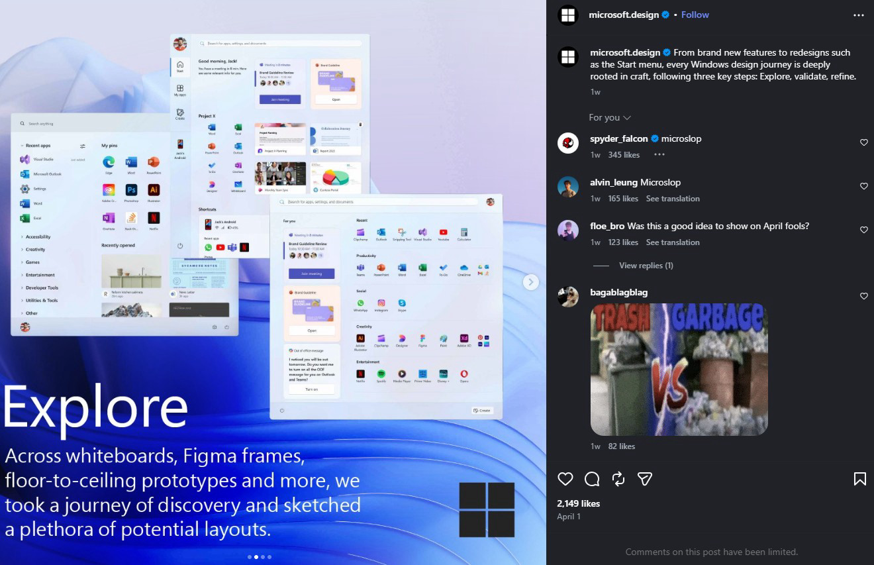Screen dimensions: 874x565
Task: Open the comment bubble icon below the comments
Action: [x=592, y=479]
